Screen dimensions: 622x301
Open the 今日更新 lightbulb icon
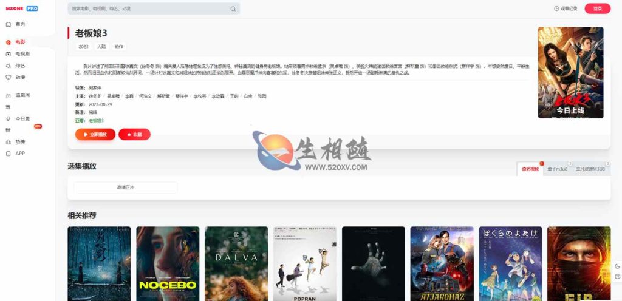(9, 118)
